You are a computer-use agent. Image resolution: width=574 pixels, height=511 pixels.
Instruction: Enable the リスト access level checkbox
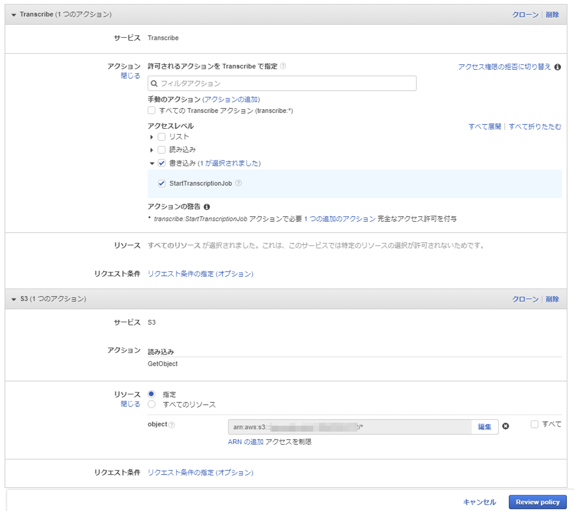[x=161, y=137]
